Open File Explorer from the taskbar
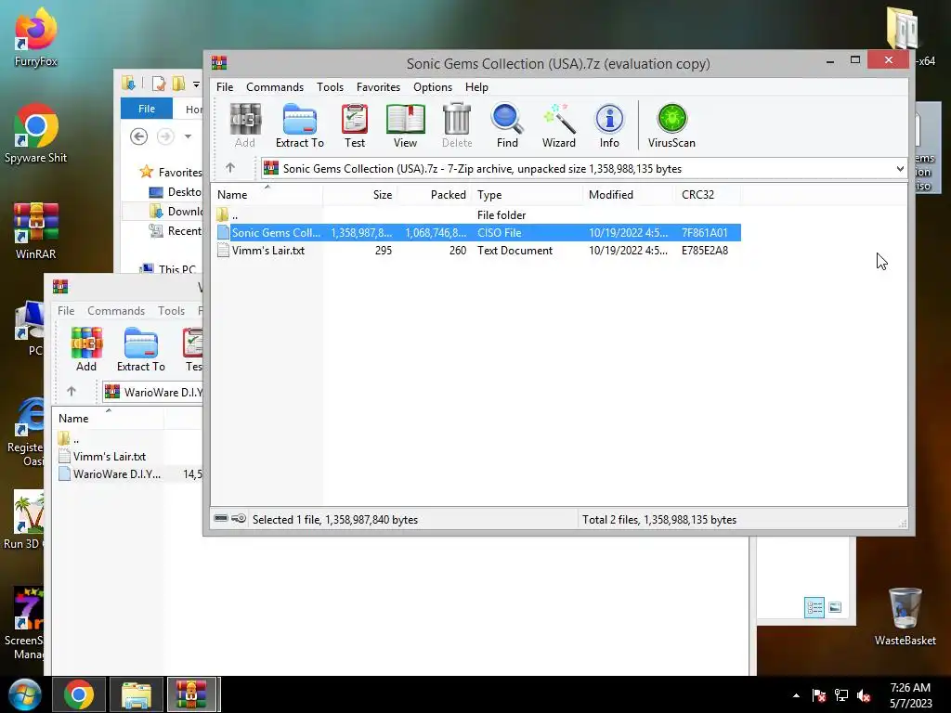The height and width of the screenshot is (713, 951). pyautogui.click(x=137, y=694)
